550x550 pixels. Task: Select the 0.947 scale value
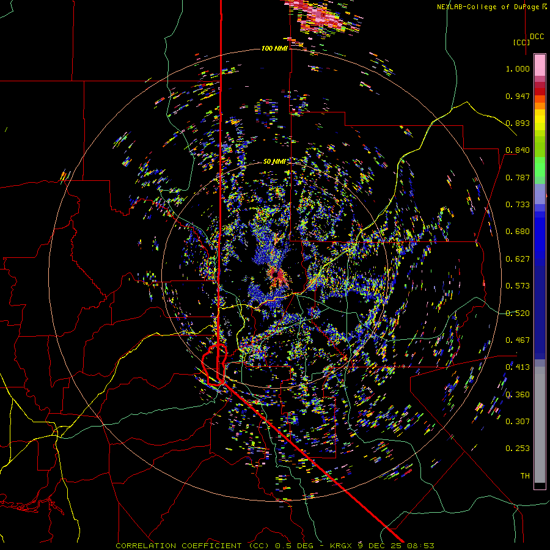point(518,96)
